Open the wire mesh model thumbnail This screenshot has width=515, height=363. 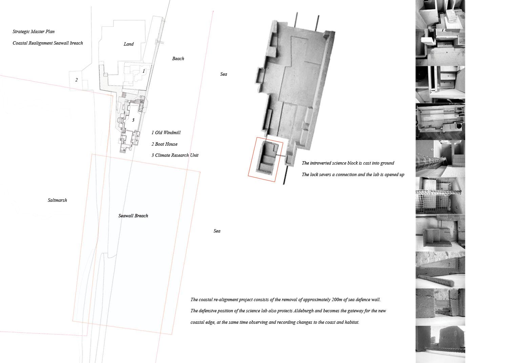coord(440,195)
